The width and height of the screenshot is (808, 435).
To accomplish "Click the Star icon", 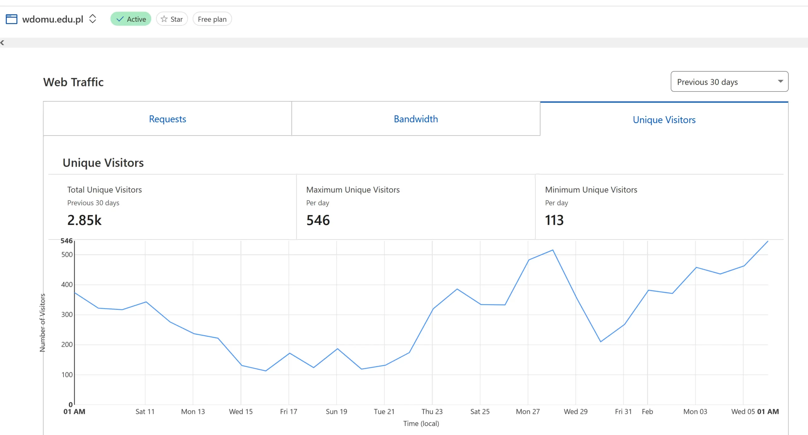I will click(x=164, y=19).
